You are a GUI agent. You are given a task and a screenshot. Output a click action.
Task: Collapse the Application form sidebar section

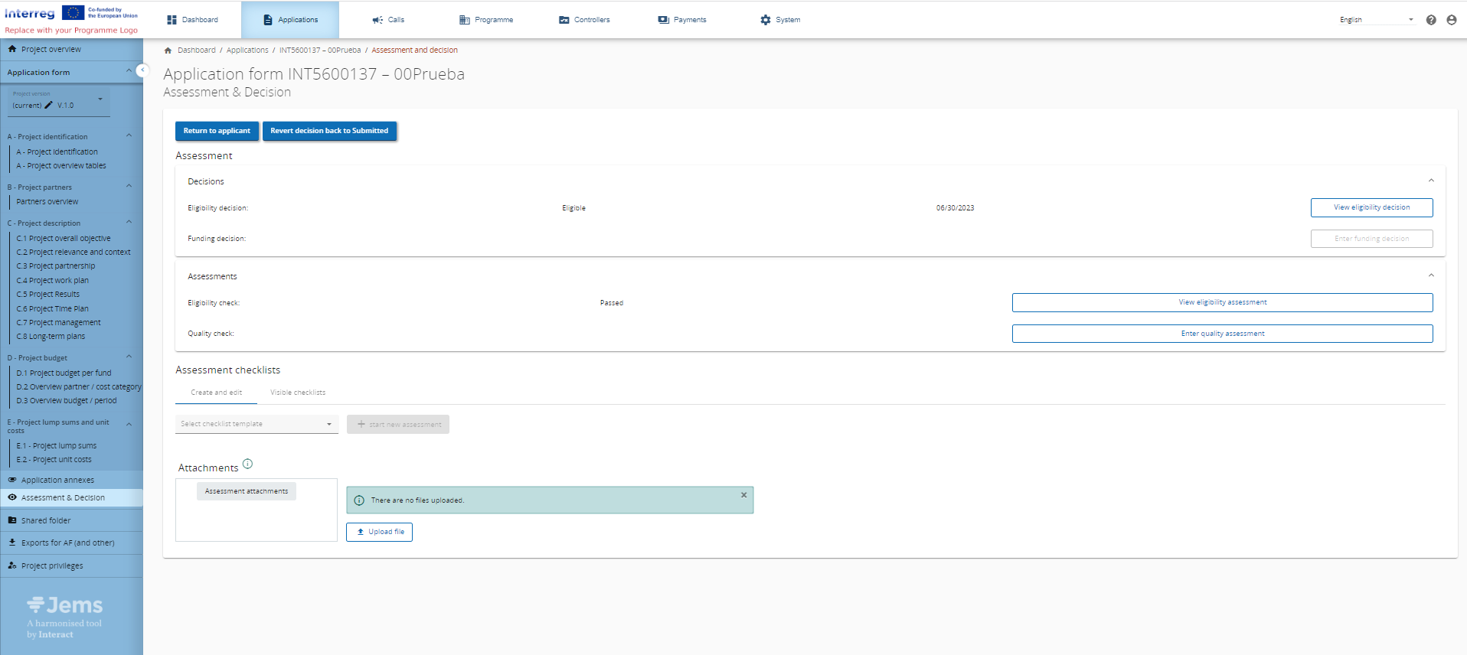[129, 71]
